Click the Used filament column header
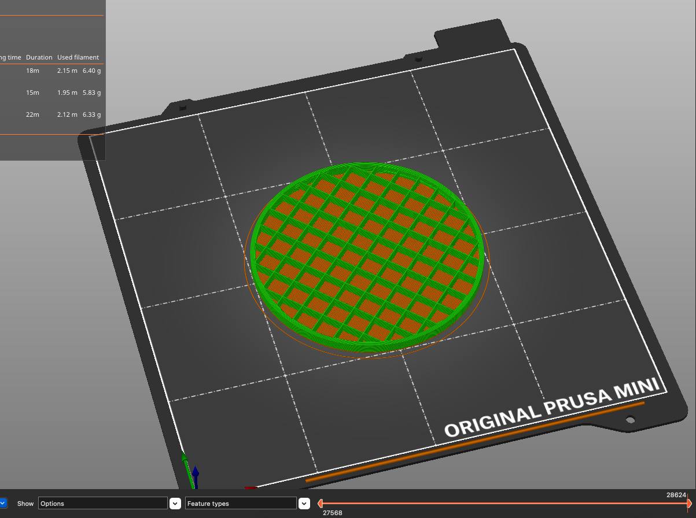The width and height of the screenshot is (696, 518). (78, 57)
